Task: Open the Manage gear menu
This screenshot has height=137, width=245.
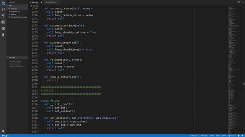Action: pos(3,131)
